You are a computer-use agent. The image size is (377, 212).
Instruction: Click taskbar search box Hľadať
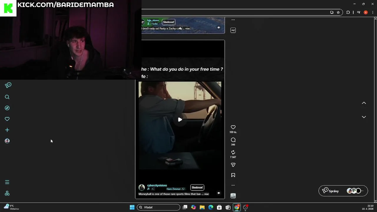pos(158,207)
